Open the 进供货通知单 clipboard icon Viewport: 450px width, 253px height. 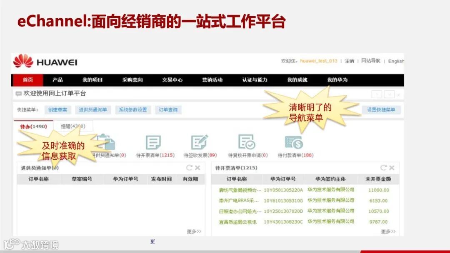(107, 142)
